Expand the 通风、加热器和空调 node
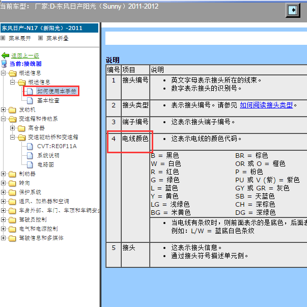 point(3,201)
